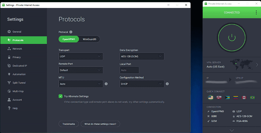The height and width of the screenshot is (133, 261).
Task: Click the Split Tunnel fork icon
Action: tap(9, 83)
